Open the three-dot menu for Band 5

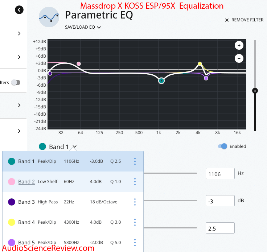[135, 243]
